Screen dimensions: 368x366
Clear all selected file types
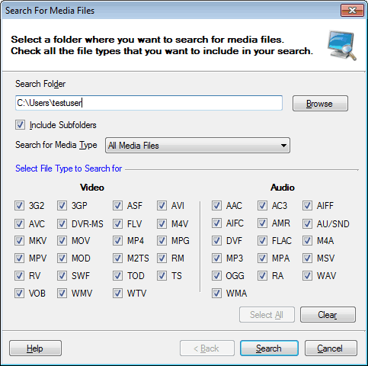click(328, 315)
